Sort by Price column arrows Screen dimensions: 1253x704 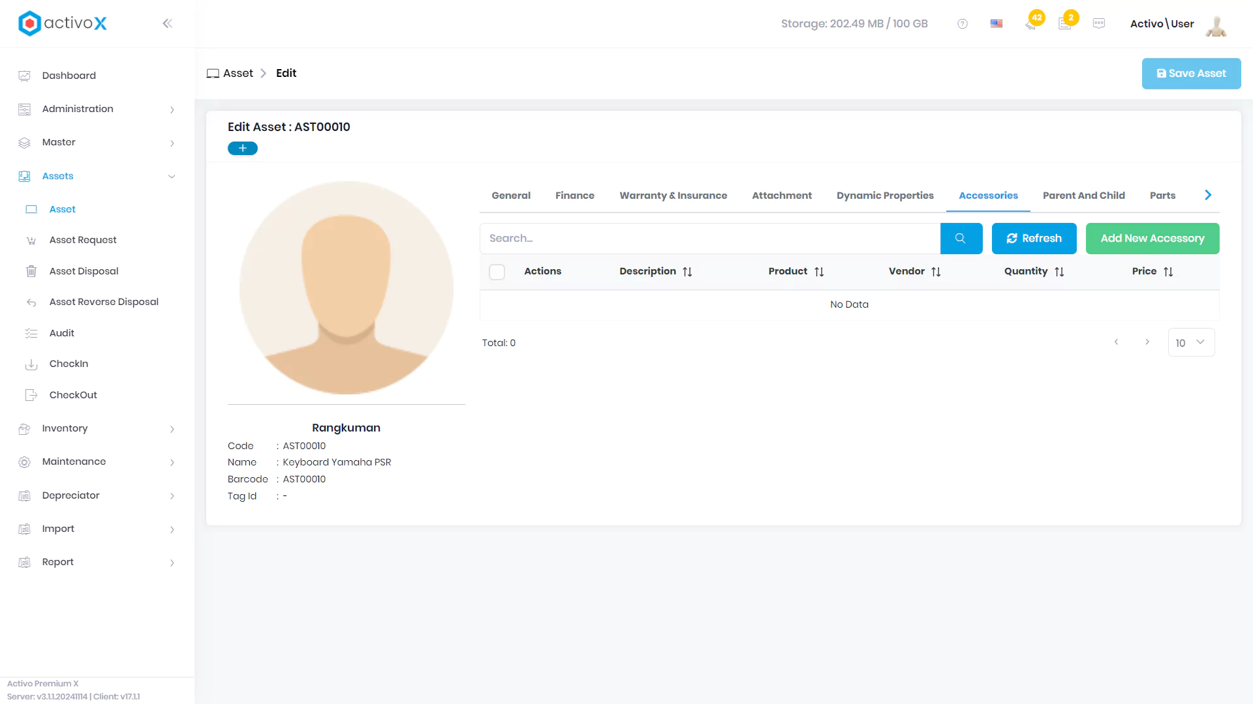click(x=1169, y=272)
